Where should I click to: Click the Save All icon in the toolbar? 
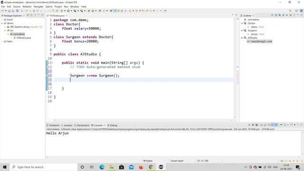coord(13,11)
